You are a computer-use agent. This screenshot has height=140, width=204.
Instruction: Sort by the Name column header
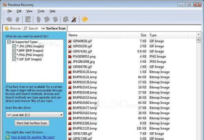point(94,35)
